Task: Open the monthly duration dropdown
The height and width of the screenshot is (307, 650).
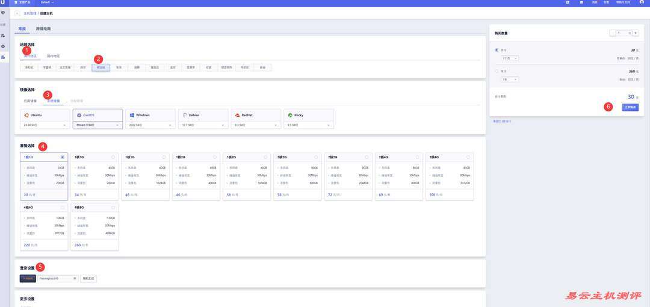Action: (510, 58)
